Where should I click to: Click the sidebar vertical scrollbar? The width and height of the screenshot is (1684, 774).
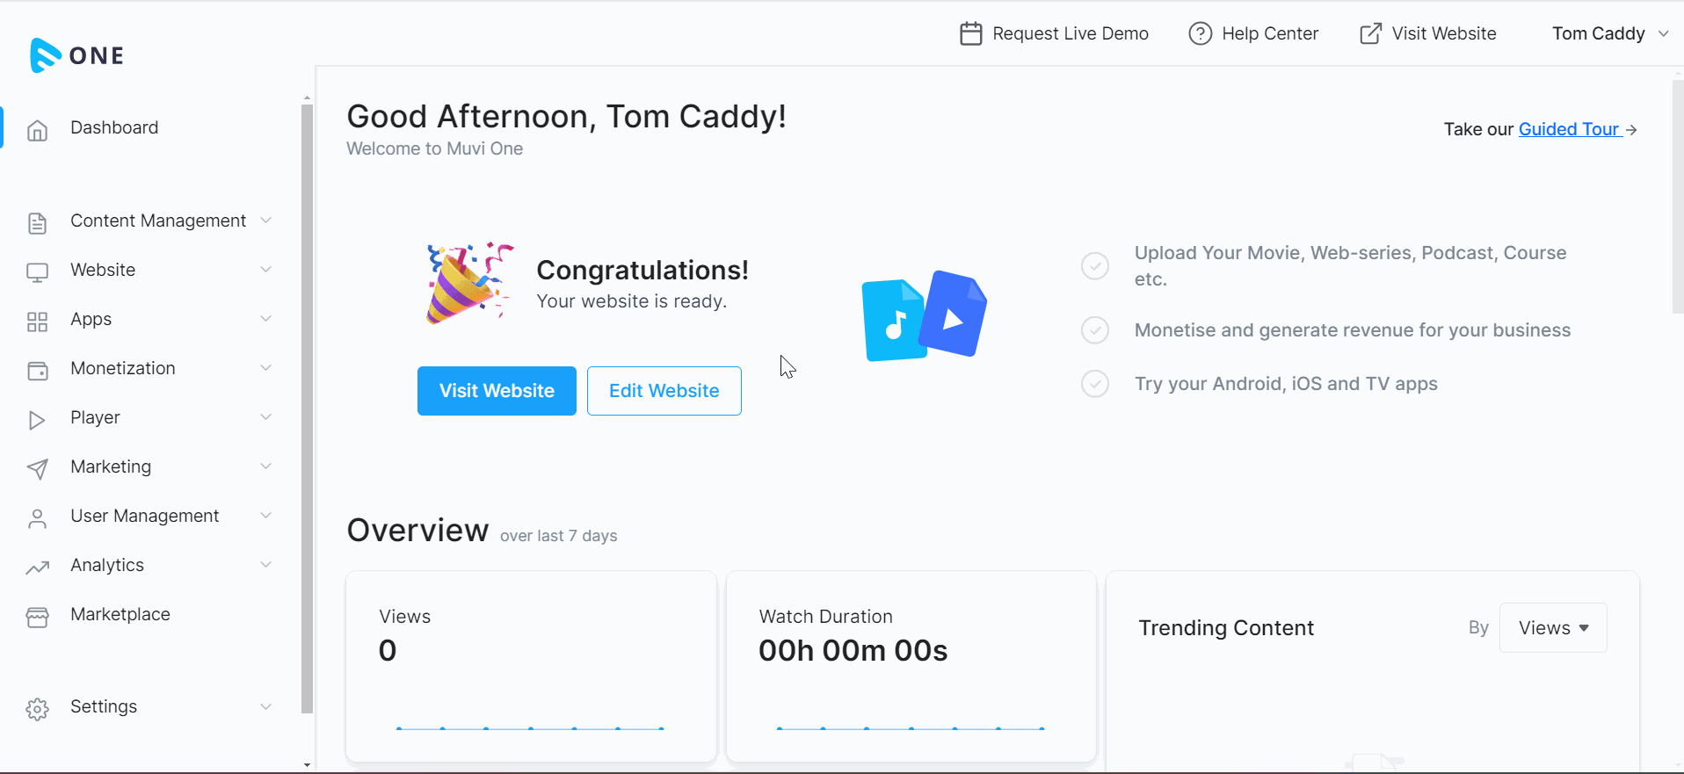(307, 409)
